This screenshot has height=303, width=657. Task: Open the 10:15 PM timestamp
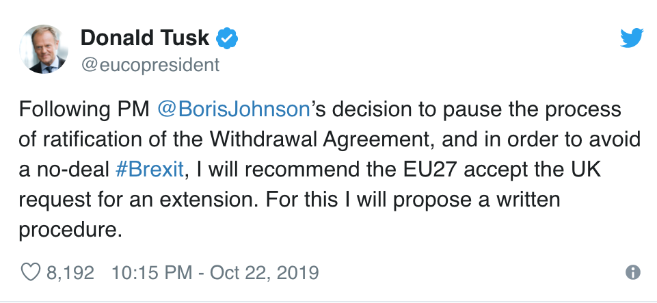(x=150, y=272)
